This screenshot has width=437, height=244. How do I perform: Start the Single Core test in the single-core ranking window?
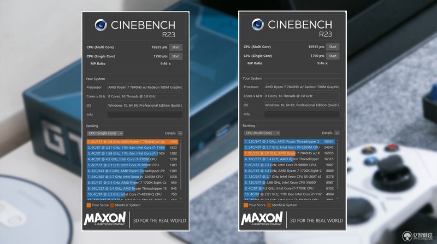click(175, 56)
